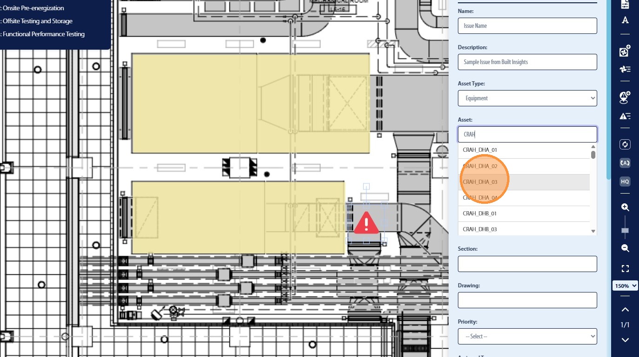Image resolution: width=639 pixels, height=357 pixels.
Task: Zoom in on the drawing
Action: coord(625,208)
